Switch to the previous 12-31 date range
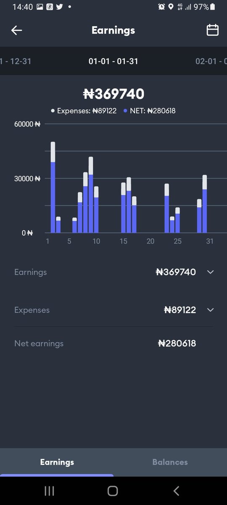The width and height of the screenshot is (227, 505). 16,61
